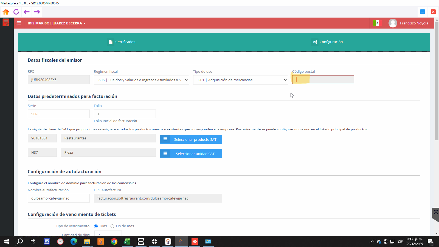Launch Google Chrome from the taskbar
The image size is (439, 247).
[114, 242]
